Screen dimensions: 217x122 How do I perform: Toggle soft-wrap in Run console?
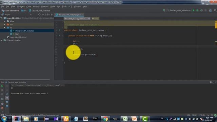pos(7,94)
